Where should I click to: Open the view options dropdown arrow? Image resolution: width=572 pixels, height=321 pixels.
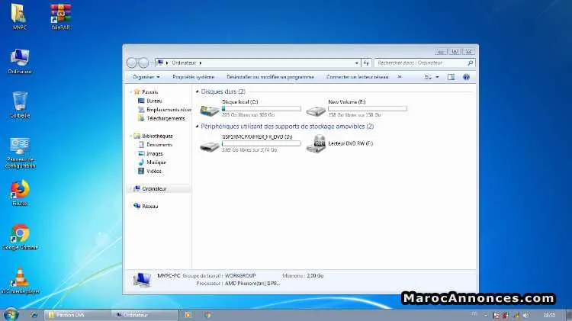(438, 77)
